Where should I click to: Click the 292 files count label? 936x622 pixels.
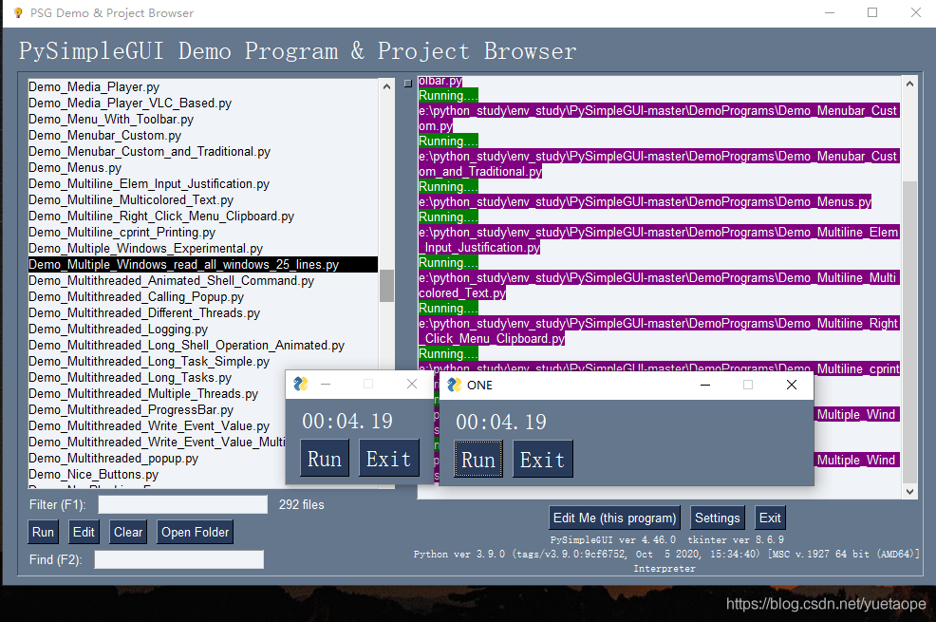pos(302,504)
